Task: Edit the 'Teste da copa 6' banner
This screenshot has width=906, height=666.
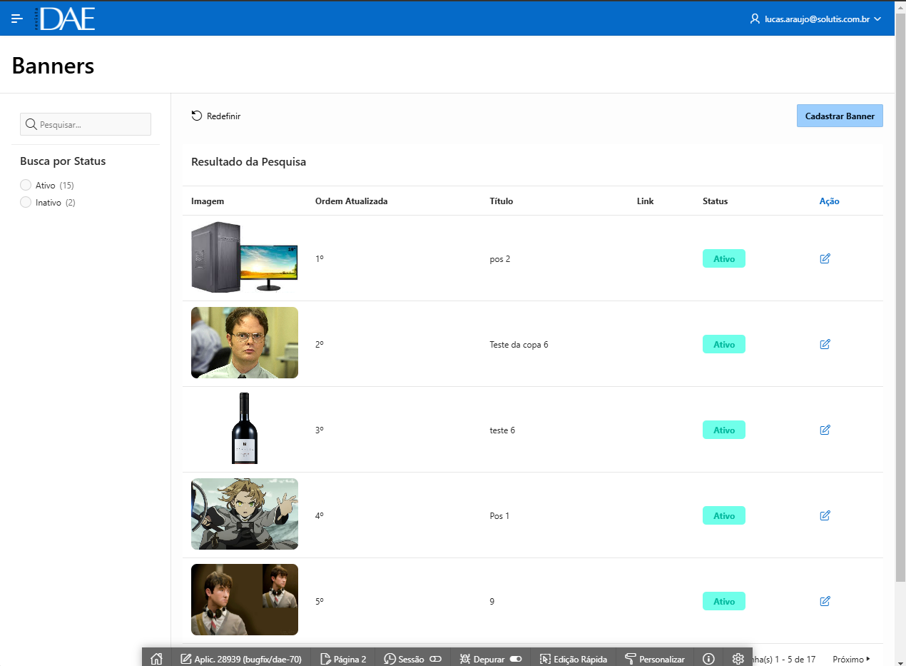Action: coord(825,344)
